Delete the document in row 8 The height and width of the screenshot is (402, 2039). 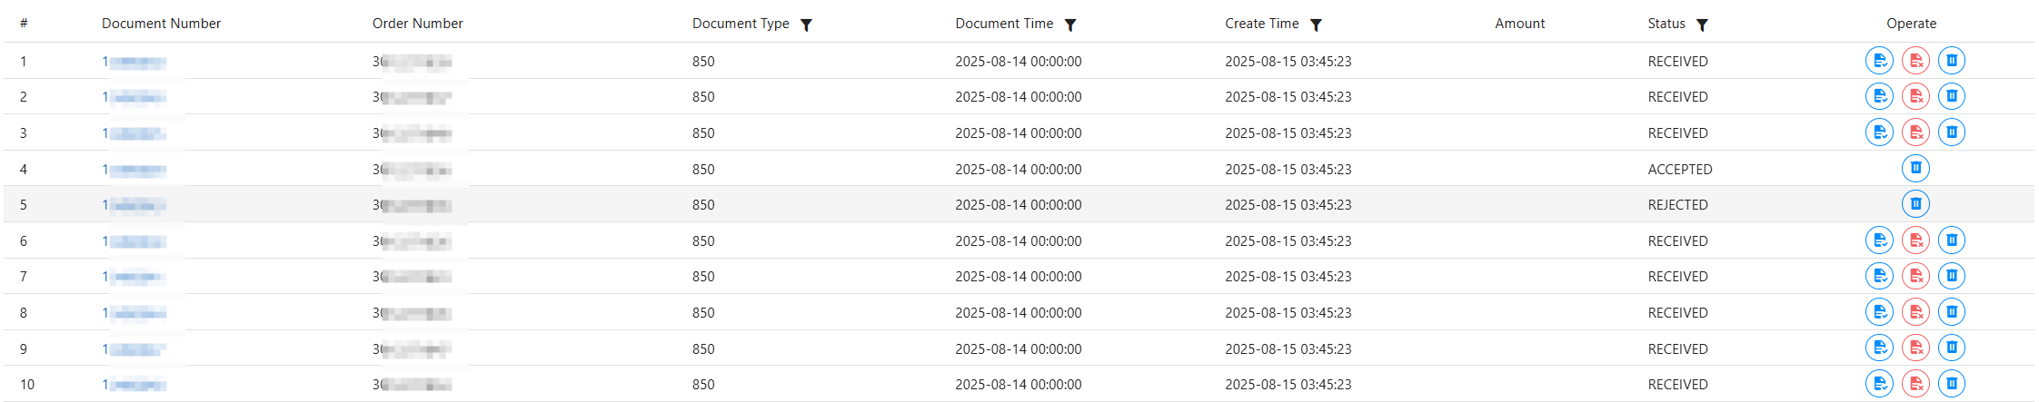(1951, 312)
